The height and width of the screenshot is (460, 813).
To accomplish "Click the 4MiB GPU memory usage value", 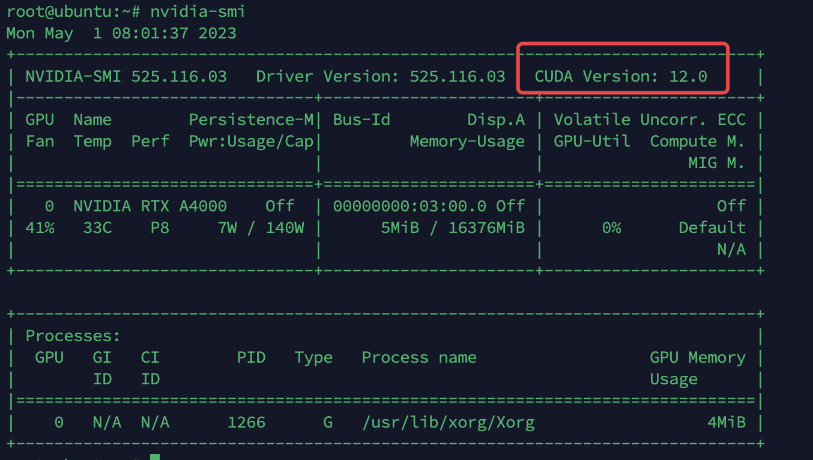I will (x=727, y=422).
